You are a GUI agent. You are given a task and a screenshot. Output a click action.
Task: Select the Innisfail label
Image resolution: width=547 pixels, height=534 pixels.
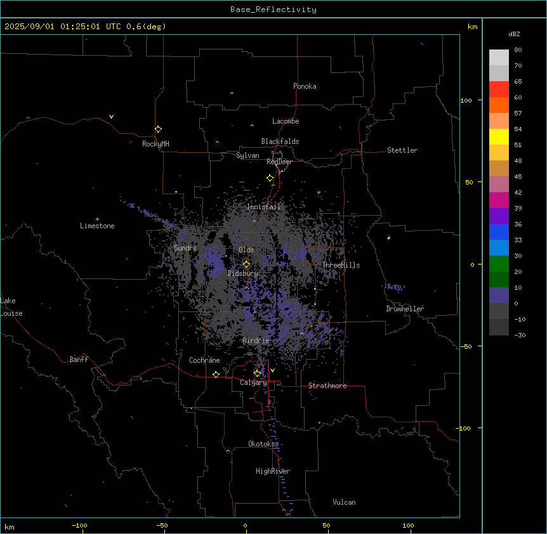(x=263, y=207)
